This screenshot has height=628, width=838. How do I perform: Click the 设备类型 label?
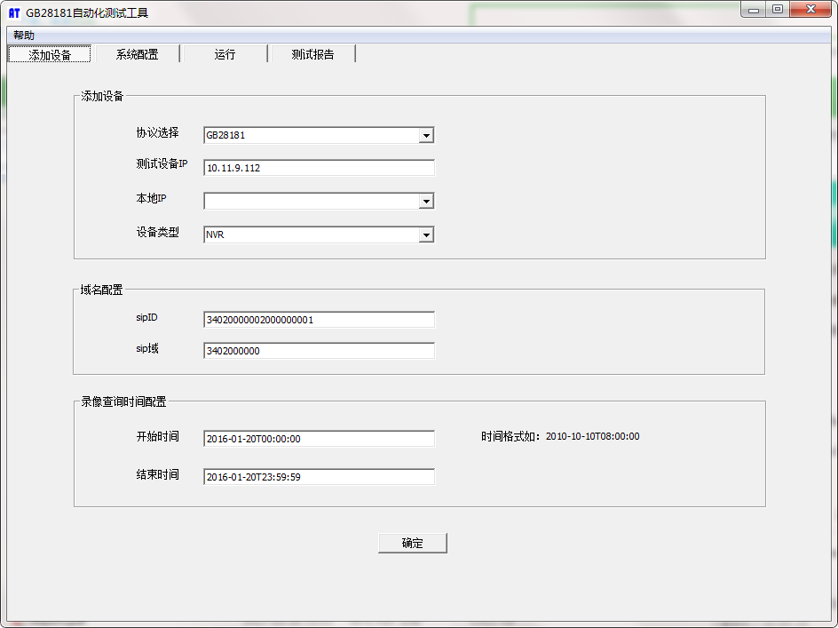click(157, 232)
